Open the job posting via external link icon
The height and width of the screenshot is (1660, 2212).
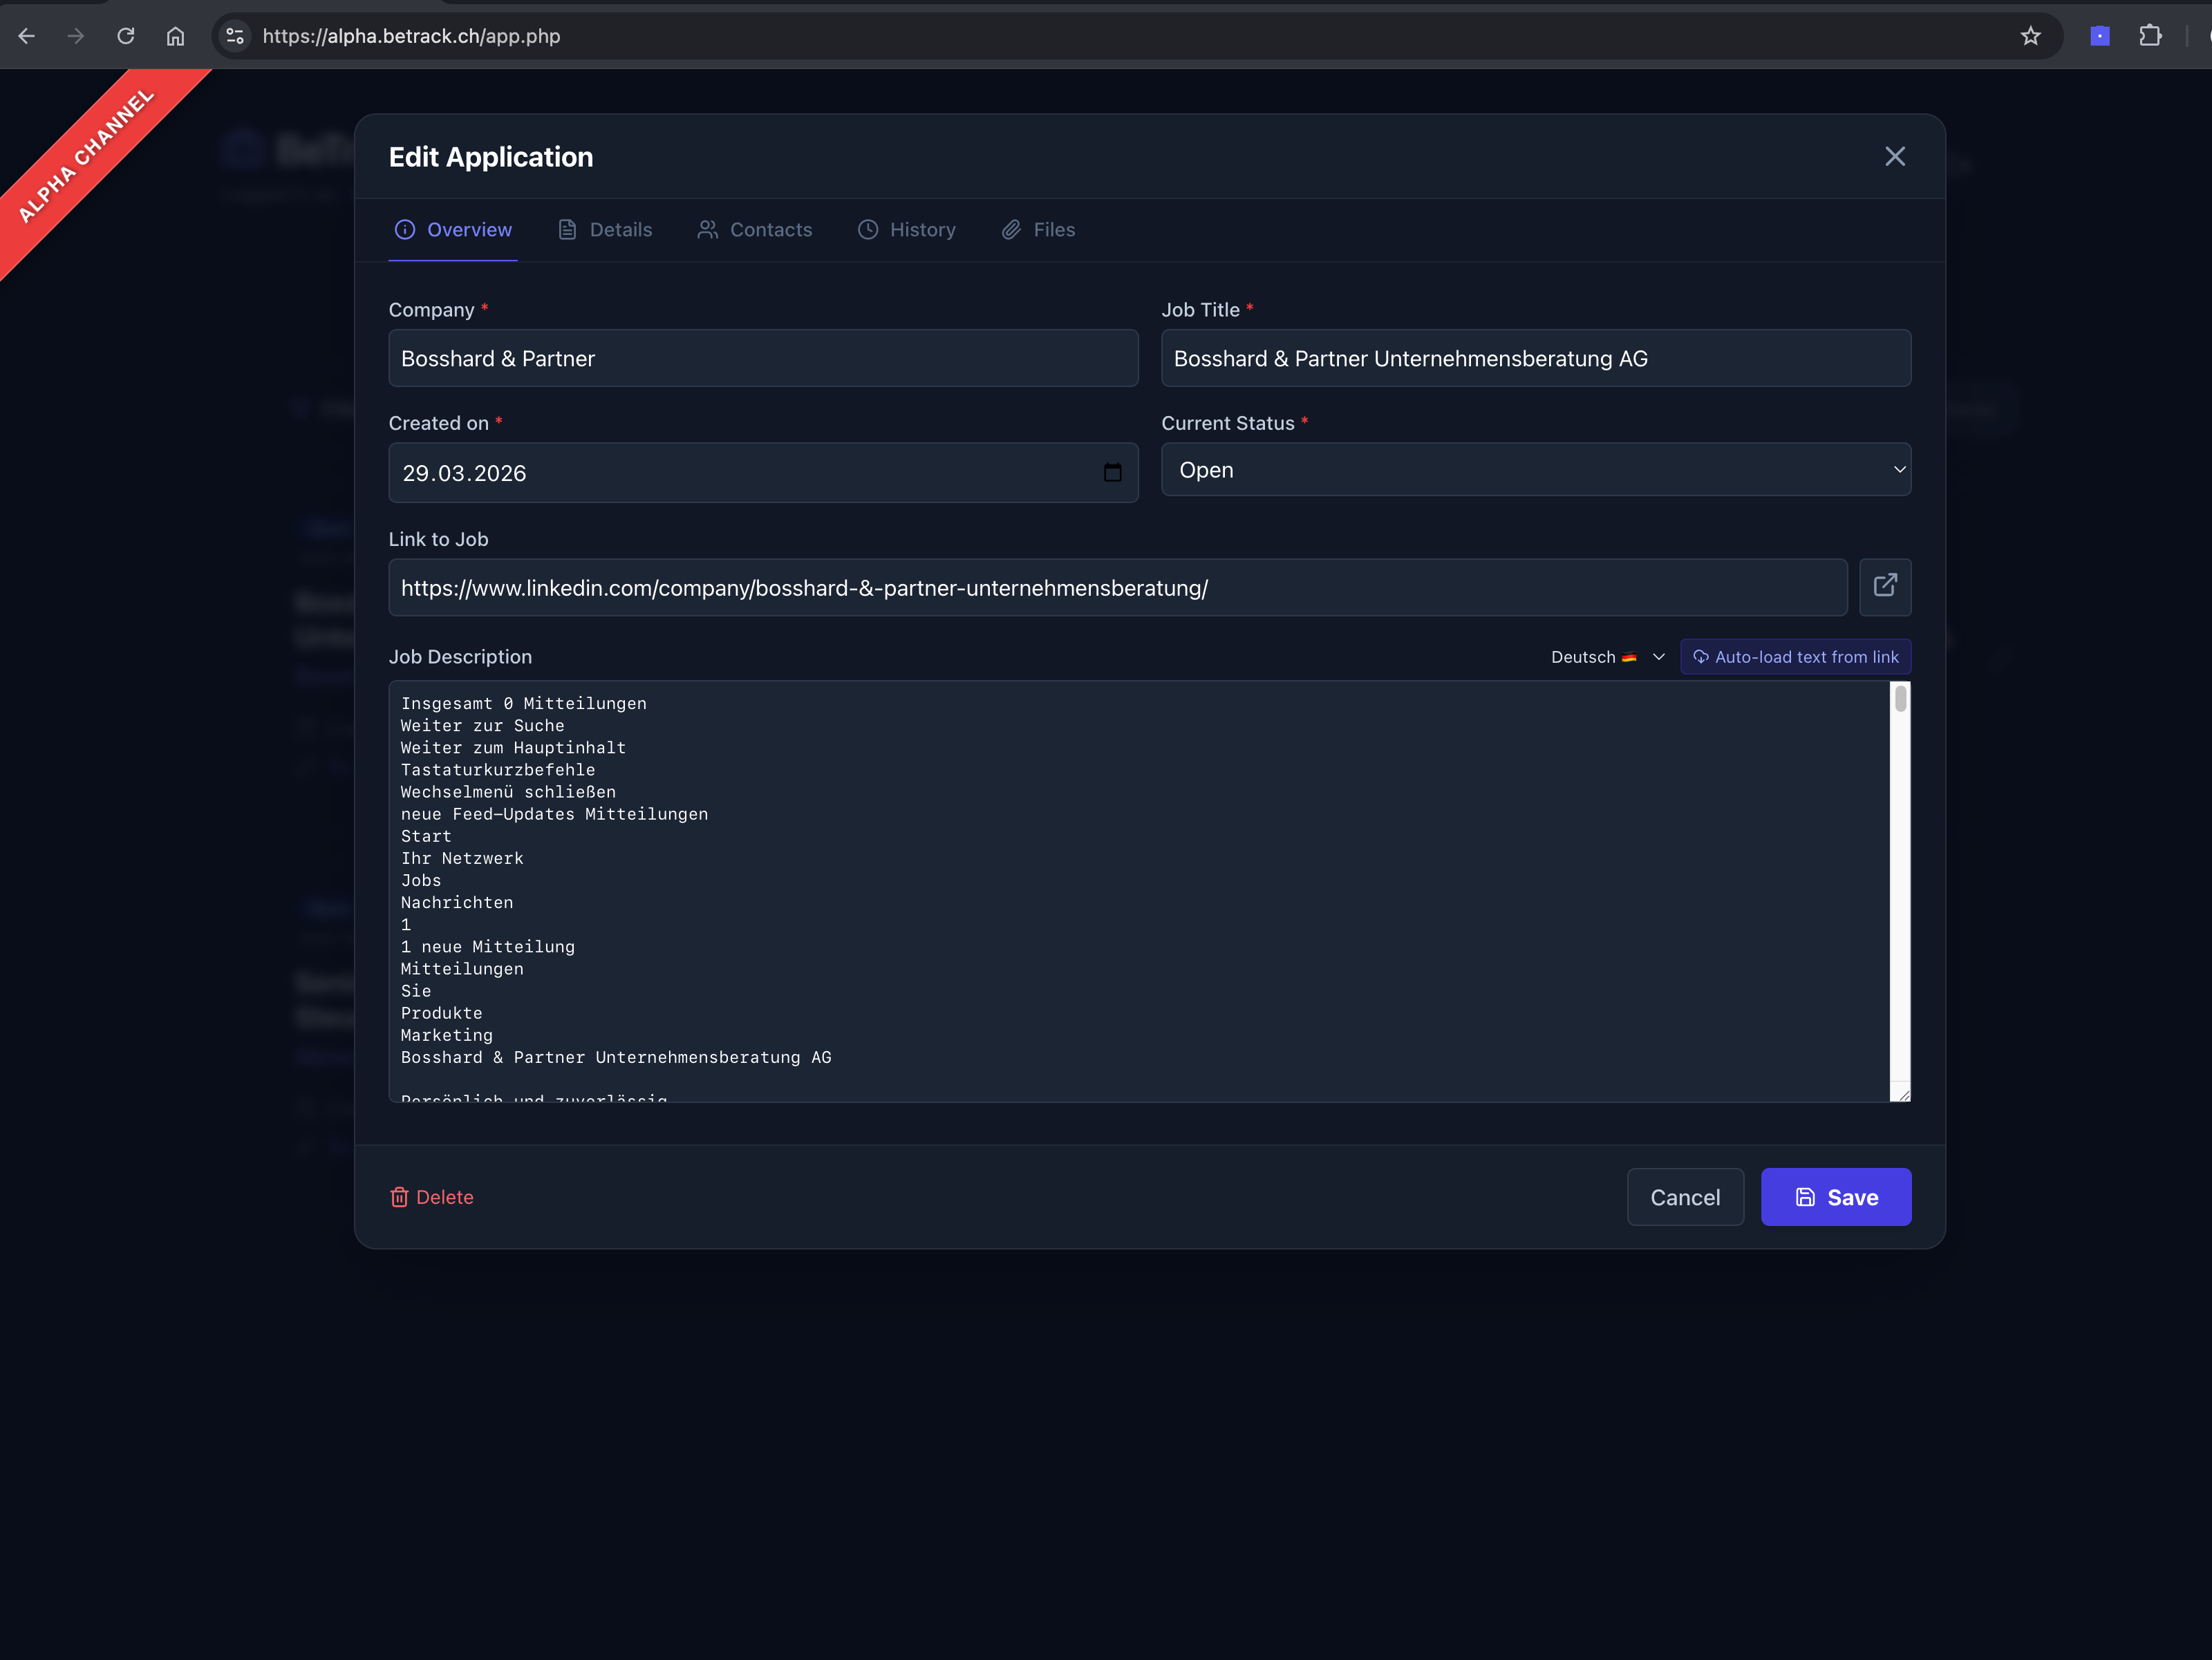(x=1885, y=587)
